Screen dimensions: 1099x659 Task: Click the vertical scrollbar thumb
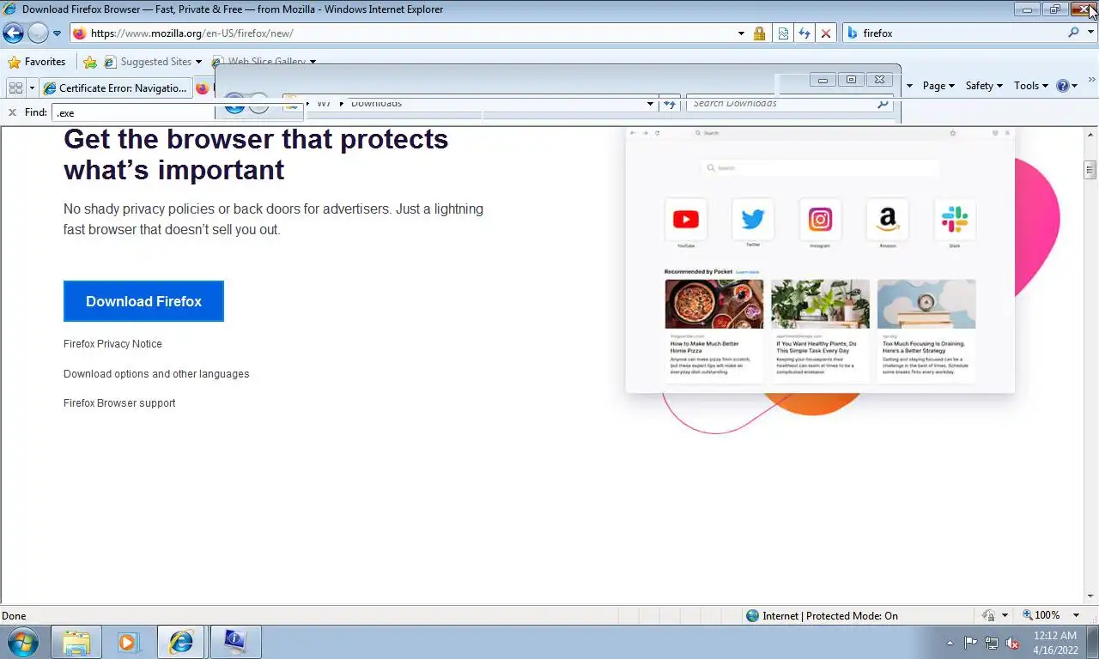pos(1090,169)
